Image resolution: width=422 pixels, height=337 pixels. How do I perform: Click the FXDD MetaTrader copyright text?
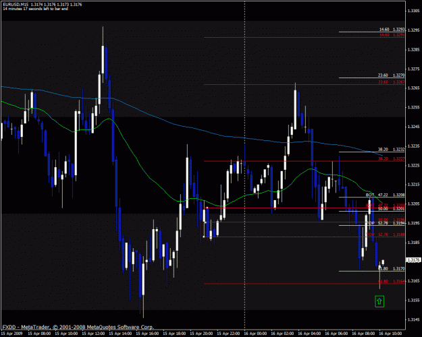[78, 327]
